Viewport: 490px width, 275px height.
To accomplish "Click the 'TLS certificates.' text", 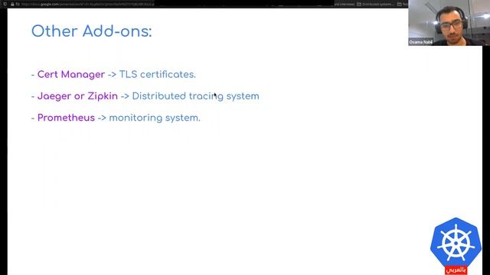I will click(x=158, y=75).
